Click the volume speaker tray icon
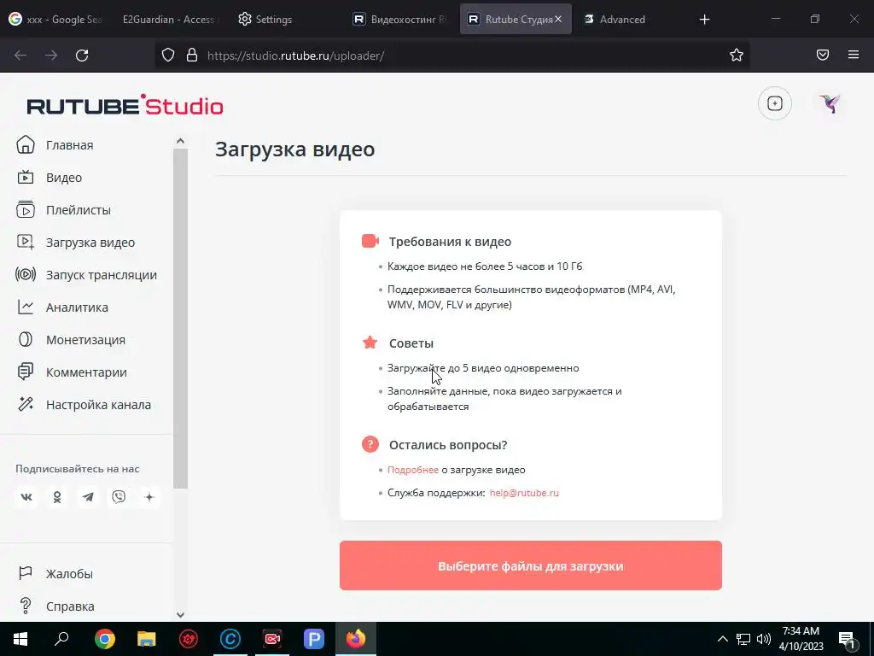The width and height of the screenshot is (874, 656). click(x=764, y=639)
